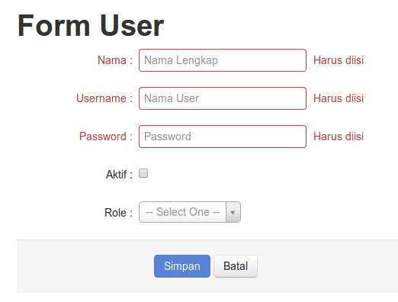Choose the -- Select One -- placeholder text
This screenshot has width=398, height=302.
pos(182,212)
